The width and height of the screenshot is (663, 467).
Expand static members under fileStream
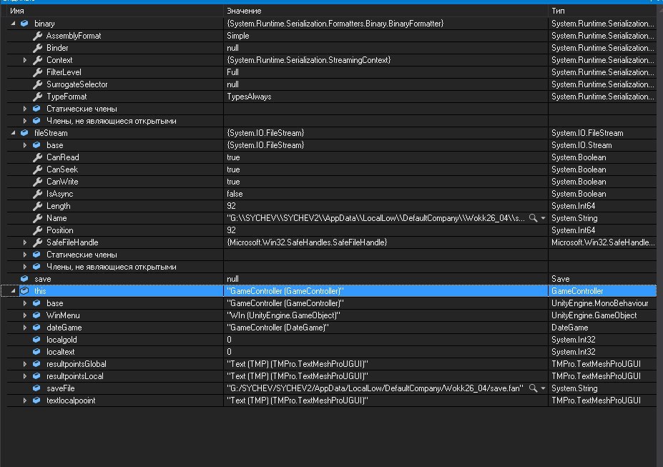pos(25,255)
